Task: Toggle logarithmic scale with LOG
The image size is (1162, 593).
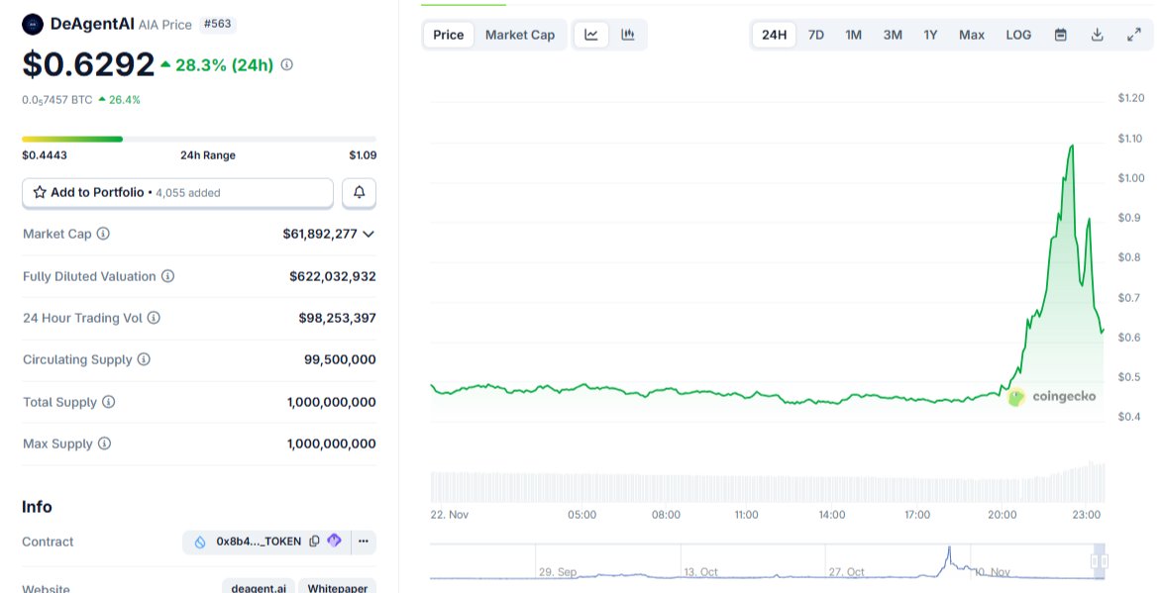Action: coord(1018,34)
